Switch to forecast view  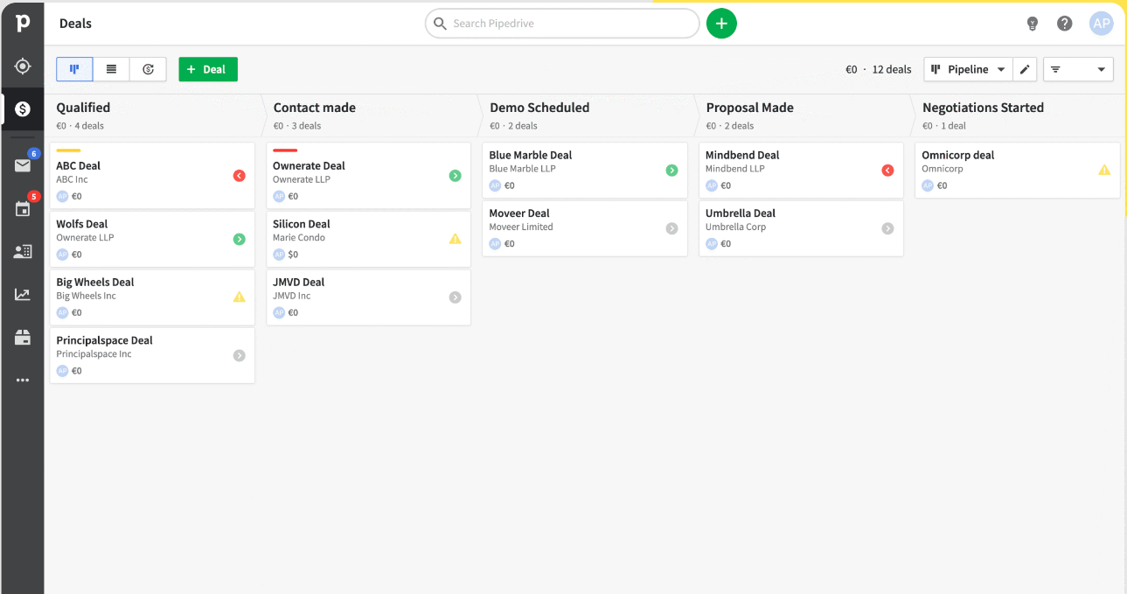coord(148,69)
